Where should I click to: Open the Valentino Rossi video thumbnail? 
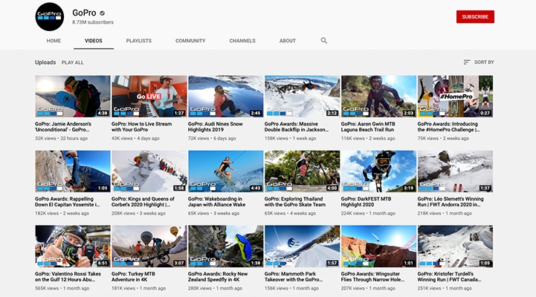(72, 247)
